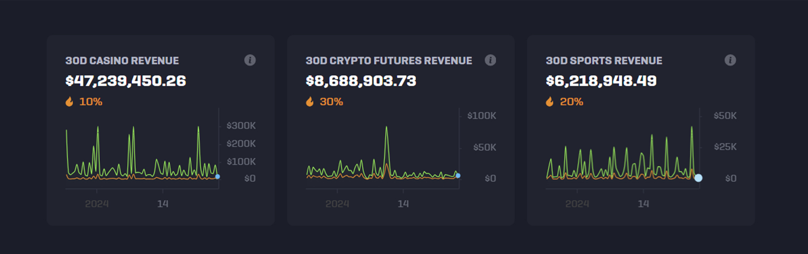Select the endpoint dot on Crypto Futures chart
The image size is (808, 254).
[458, 175]
